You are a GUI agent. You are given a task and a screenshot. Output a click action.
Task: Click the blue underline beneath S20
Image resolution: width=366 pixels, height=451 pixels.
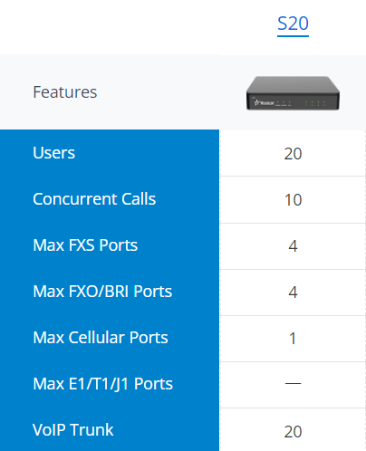click(x=293, y=36)
